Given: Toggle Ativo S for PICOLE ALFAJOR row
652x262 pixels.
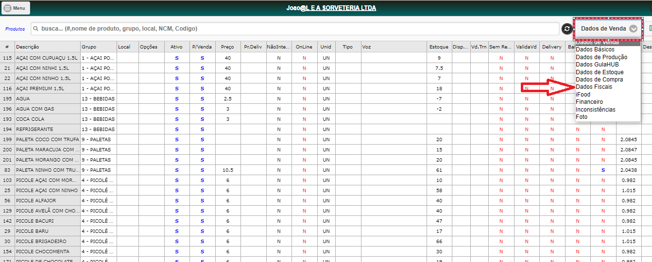Looking at the screenshot, I should pos(177,201).
